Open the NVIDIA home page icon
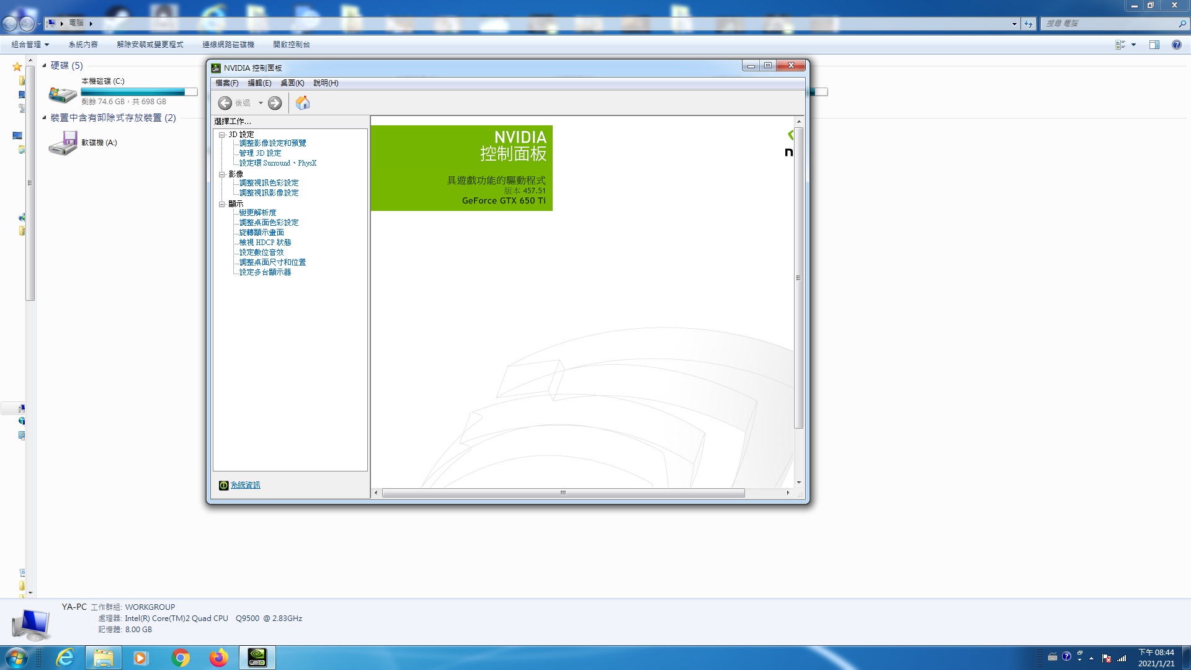Screen dimensions: 1191x670 [303, 103]
